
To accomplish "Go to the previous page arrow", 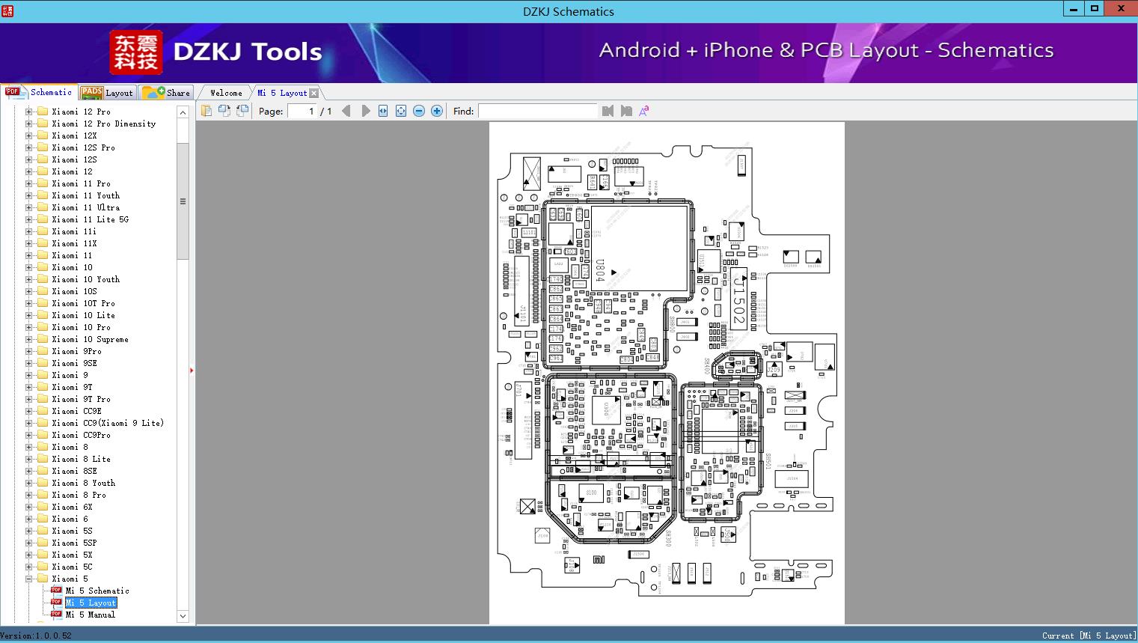I will point(346,111).
